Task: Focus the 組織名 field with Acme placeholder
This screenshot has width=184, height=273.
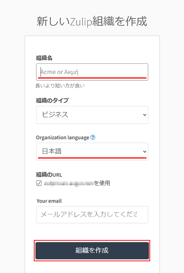Action: (92, 72)
